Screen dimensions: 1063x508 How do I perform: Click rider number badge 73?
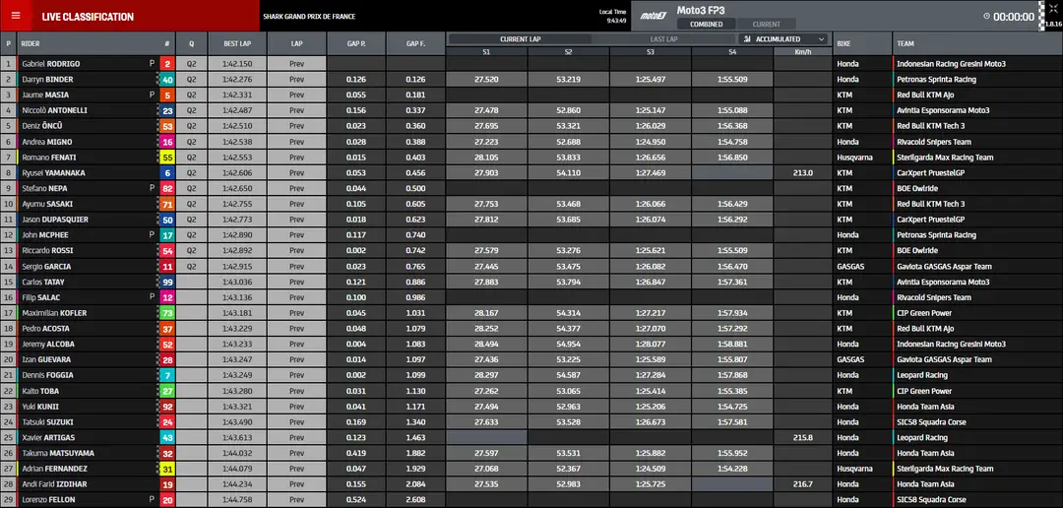167,313
